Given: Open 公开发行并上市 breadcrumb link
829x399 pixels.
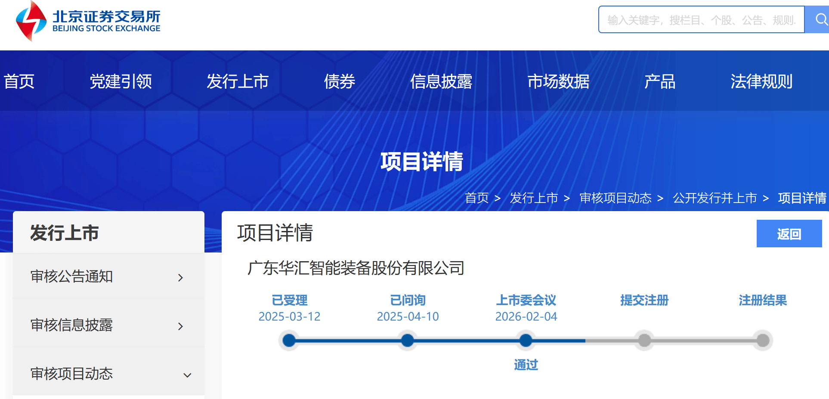Looking at the screenshot, I should (x=715, y=198).
